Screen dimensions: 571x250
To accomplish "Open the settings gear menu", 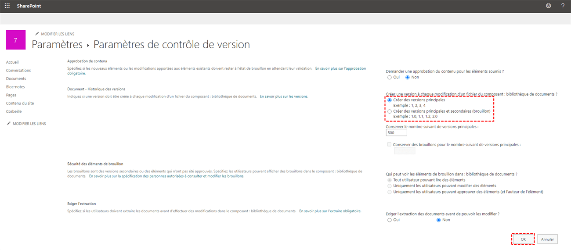I will (x=548, y=6).
